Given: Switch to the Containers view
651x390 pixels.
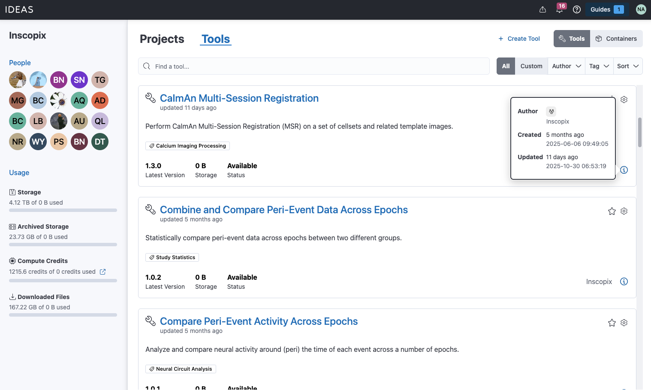Looking at the screenshot, I should [616, 39].
